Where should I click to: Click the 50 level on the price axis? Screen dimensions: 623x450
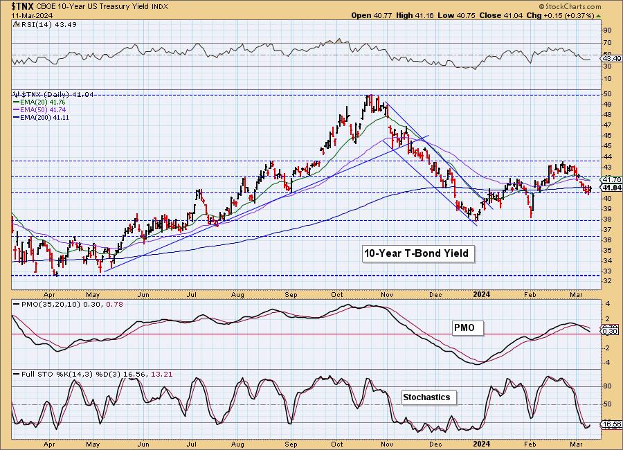(608, 94)
